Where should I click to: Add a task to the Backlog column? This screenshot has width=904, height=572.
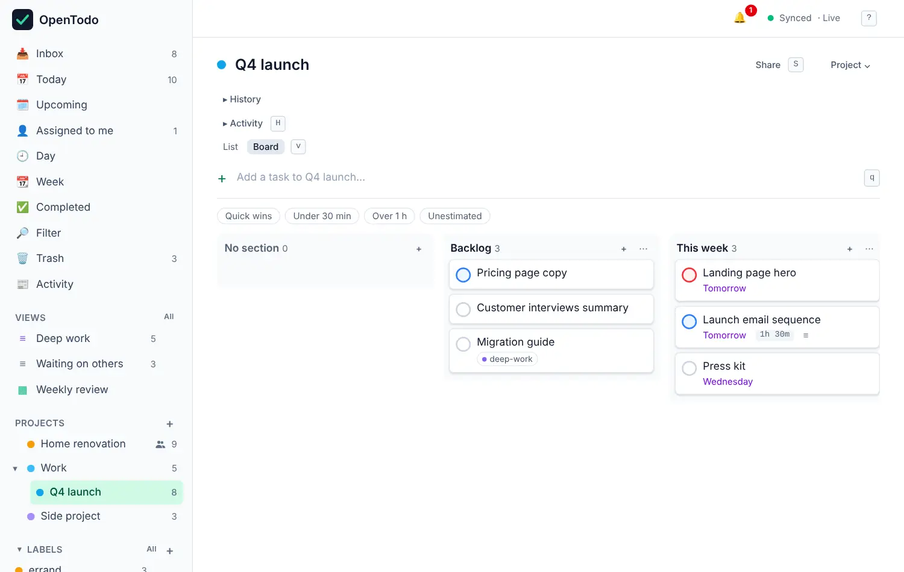[x=624, y=249]
